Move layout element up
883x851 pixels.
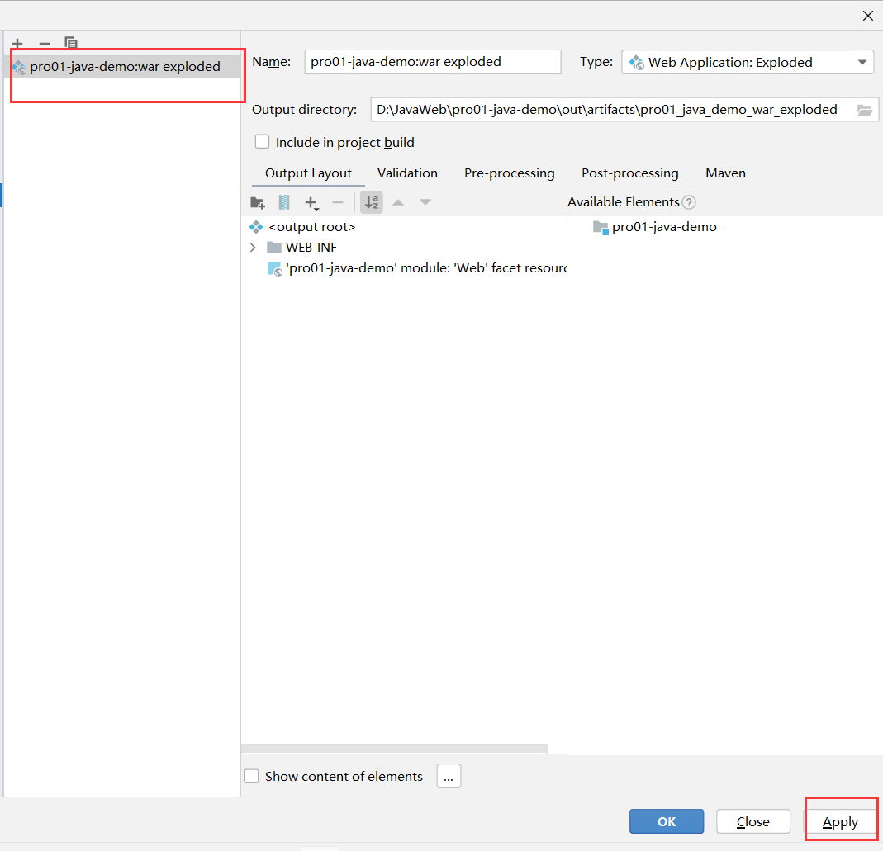coord(398,202)
